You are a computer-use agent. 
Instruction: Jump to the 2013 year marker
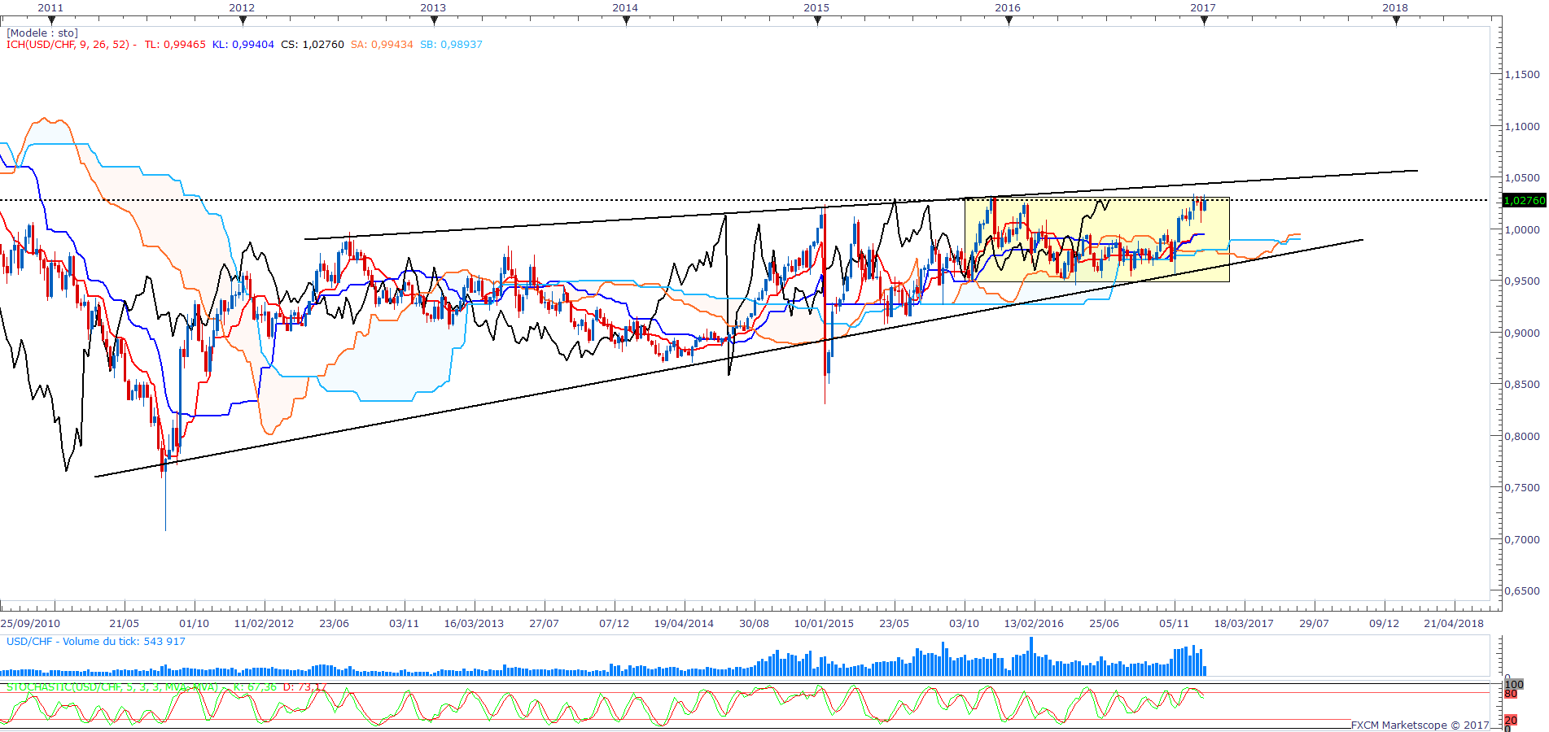433,7
